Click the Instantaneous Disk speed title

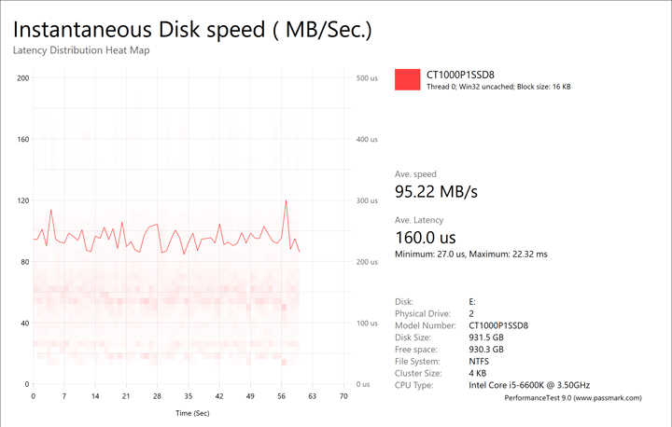[x=192, y=29]
